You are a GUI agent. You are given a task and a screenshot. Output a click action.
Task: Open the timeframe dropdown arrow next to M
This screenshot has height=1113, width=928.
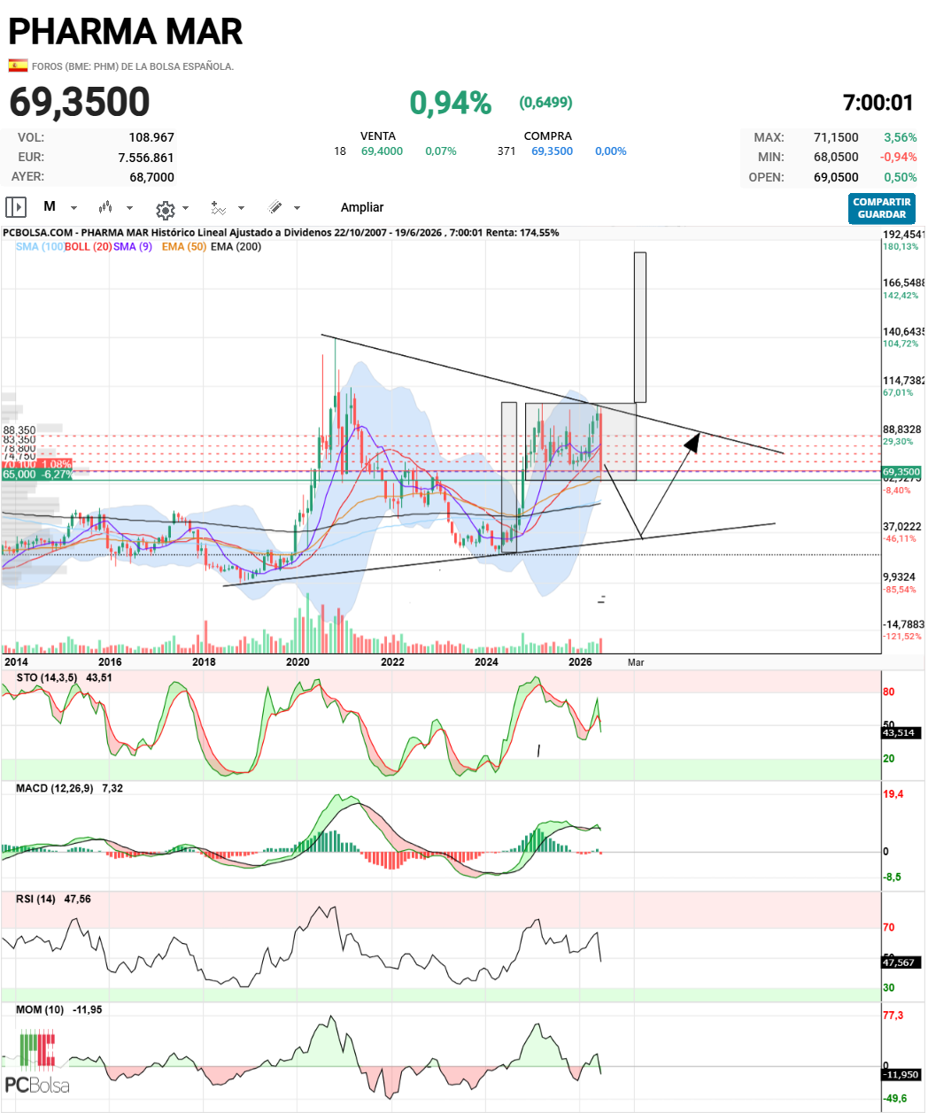(74, 208)
